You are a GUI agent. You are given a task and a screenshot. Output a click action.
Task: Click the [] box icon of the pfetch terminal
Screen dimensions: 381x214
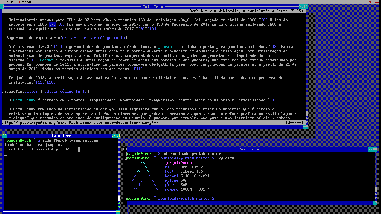pos(125,149)
